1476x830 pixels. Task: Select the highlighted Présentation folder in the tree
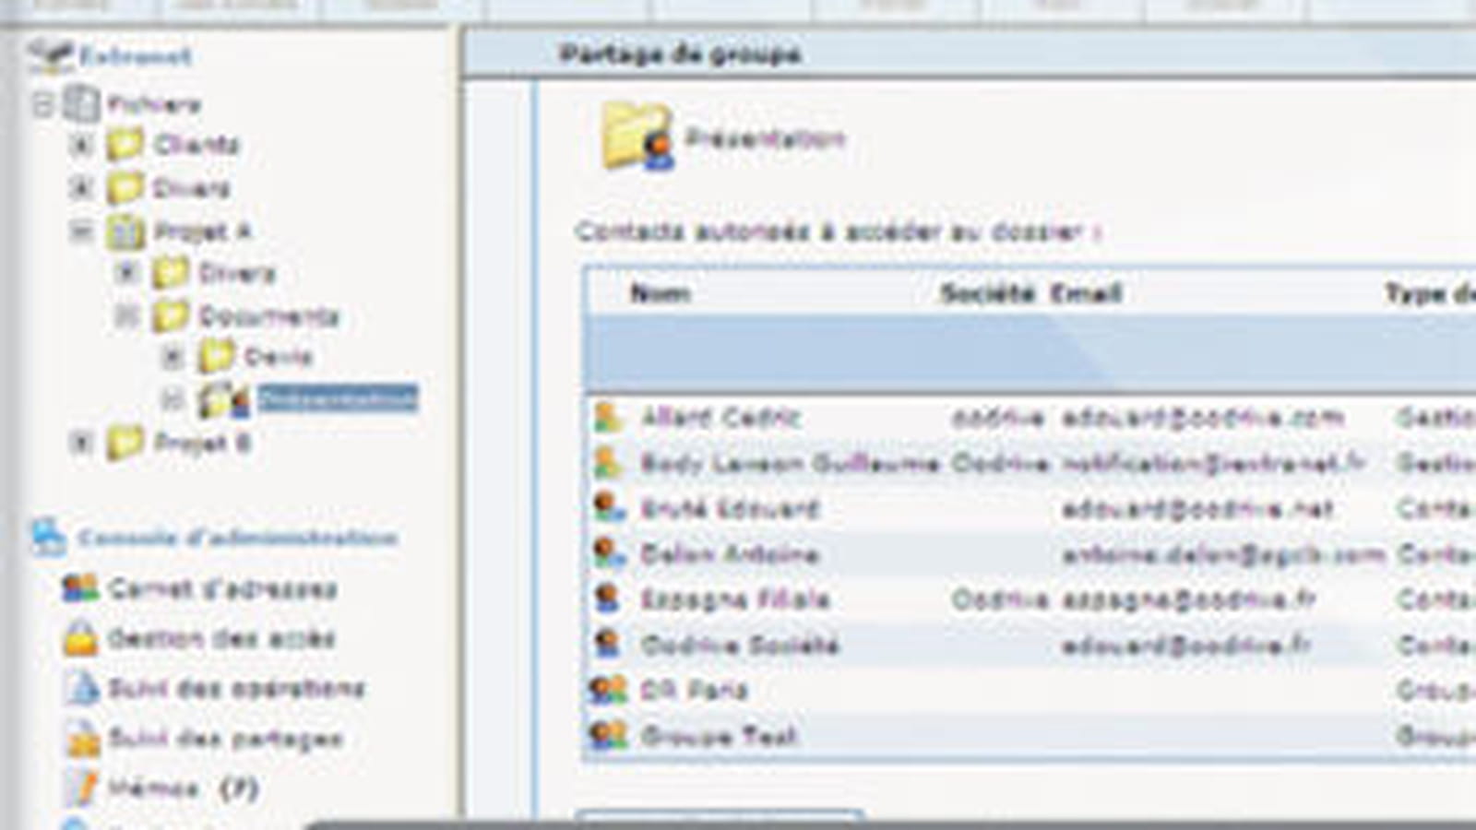(x=338, y=398)
